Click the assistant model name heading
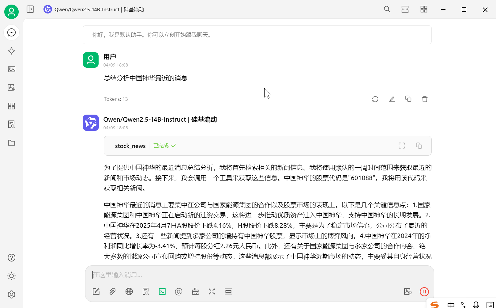Image resolution: width=496 pixels, height=308 pixels. 160,120
